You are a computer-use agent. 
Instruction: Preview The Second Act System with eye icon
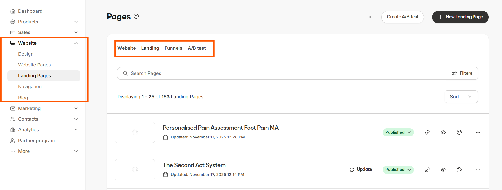tap(443, 170)
